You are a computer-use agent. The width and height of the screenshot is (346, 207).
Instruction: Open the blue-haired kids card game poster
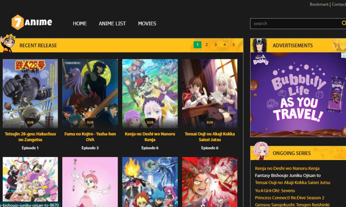point(150,182)
